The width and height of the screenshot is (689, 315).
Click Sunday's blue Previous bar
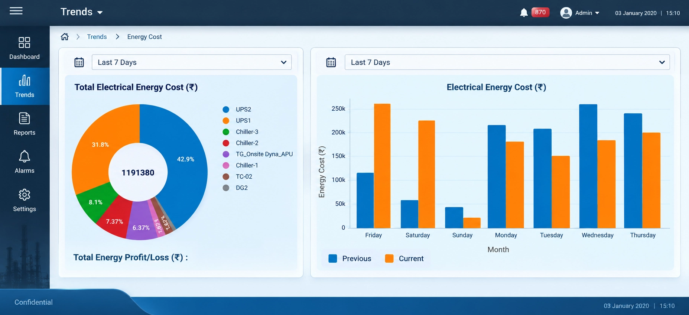click(454, 218)
